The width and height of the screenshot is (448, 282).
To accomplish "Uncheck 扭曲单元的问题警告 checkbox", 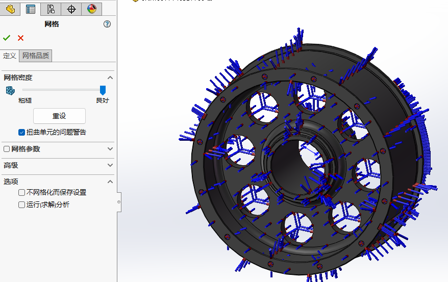I will point(21,132).
